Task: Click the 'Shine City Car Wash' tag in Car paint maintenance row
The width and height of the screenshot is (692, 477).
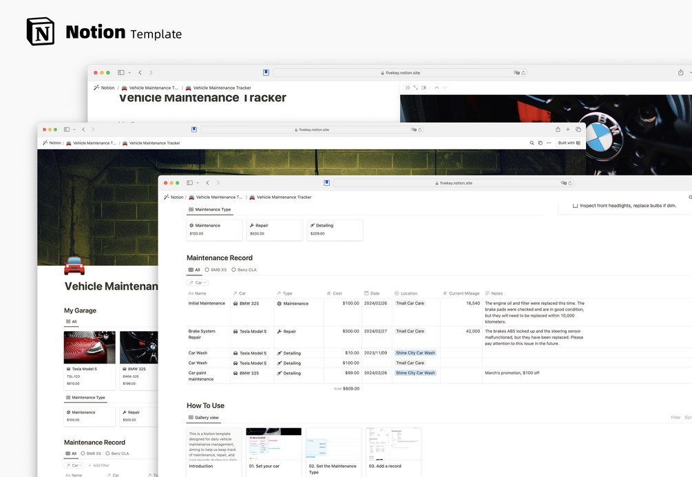Action: pos(415,373)
